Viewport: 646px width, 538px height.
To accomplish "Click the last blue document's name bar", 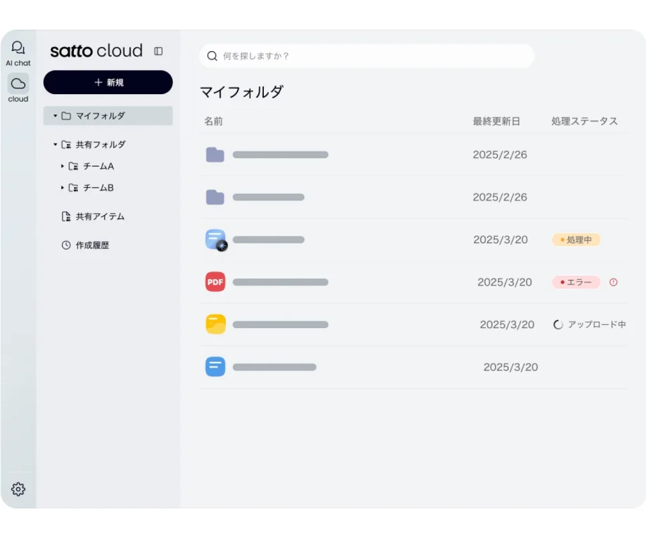I will click(x=275, y=367).
